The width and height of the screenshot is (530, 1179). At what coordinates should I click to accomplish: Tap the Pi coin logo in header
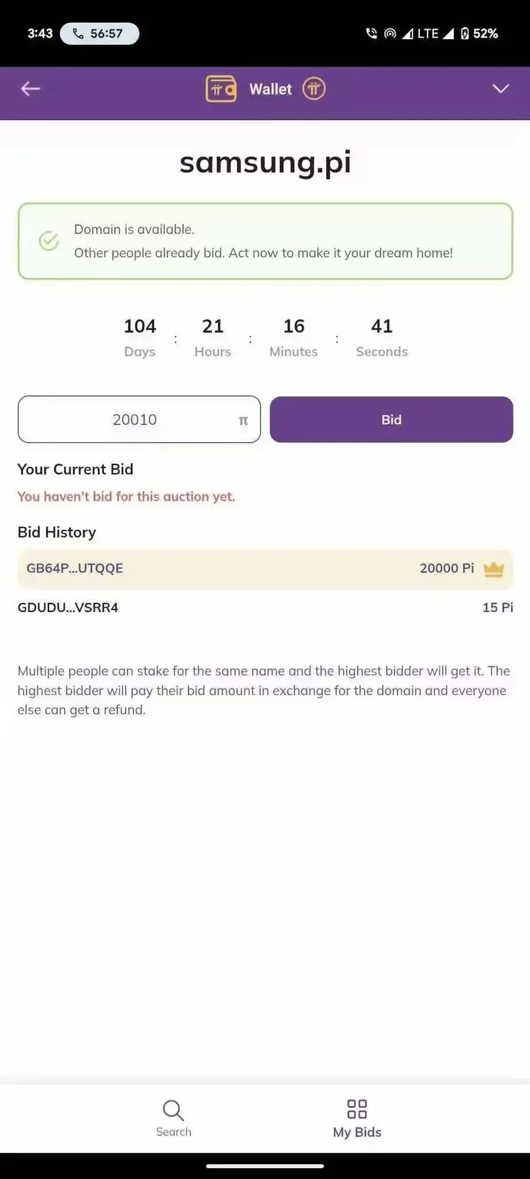pos(314,89)
